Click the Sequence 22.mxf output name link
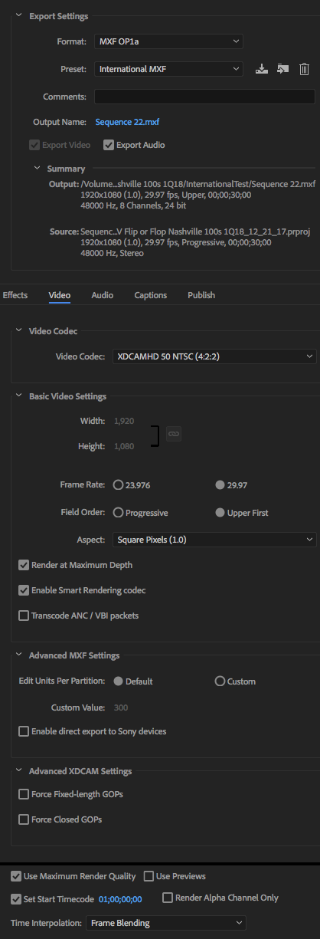Screen dimensions: 320x939 (127, 122)
